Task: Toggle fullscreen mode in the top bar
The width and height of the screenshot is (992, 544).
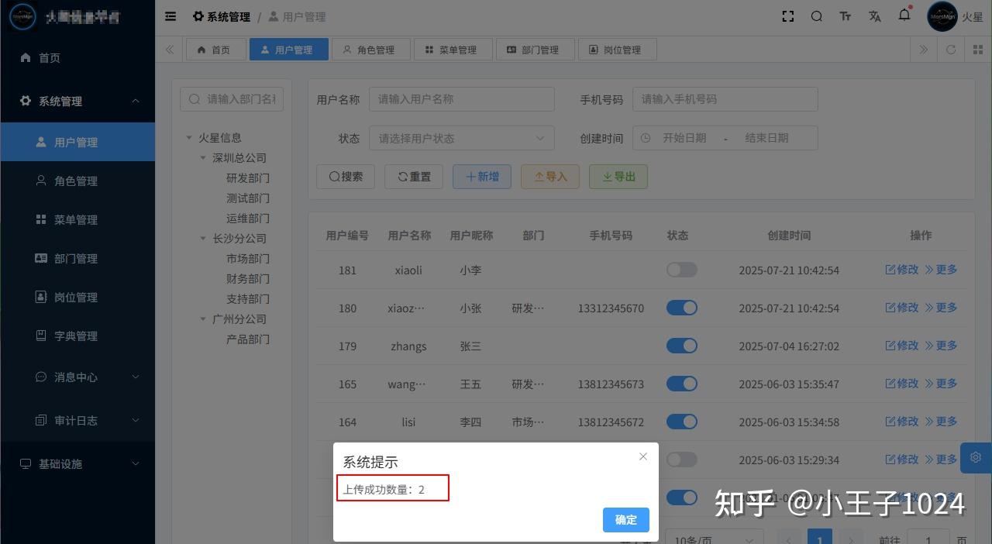Action: 787,15
